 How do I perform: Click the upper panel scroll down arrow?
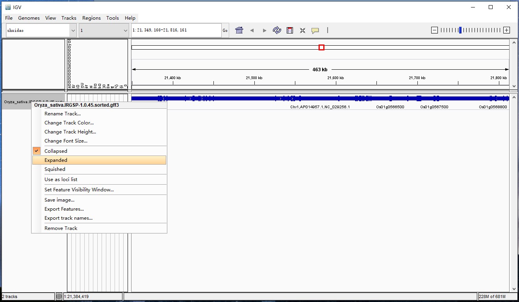point(513,86)
